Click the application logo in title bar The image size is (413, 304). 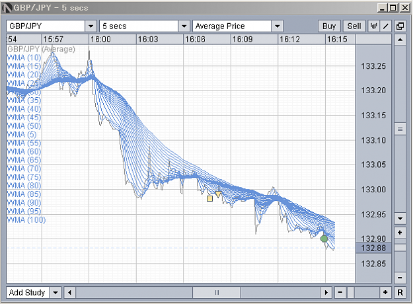[7, 8]
